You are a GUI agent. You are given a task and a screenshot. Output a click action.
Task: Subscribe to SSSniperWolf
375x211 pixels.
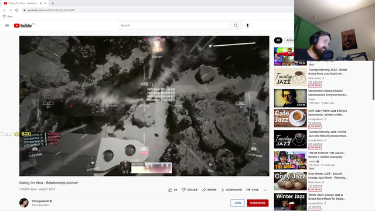click(x=258, y=203)
